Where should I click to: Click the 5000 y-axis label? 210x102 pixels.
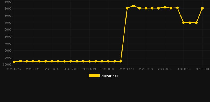pyautogui.click(x=8, y=29)
